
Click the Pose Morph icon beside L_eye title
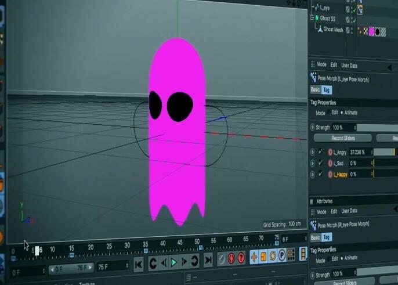[x=313, y=77]
